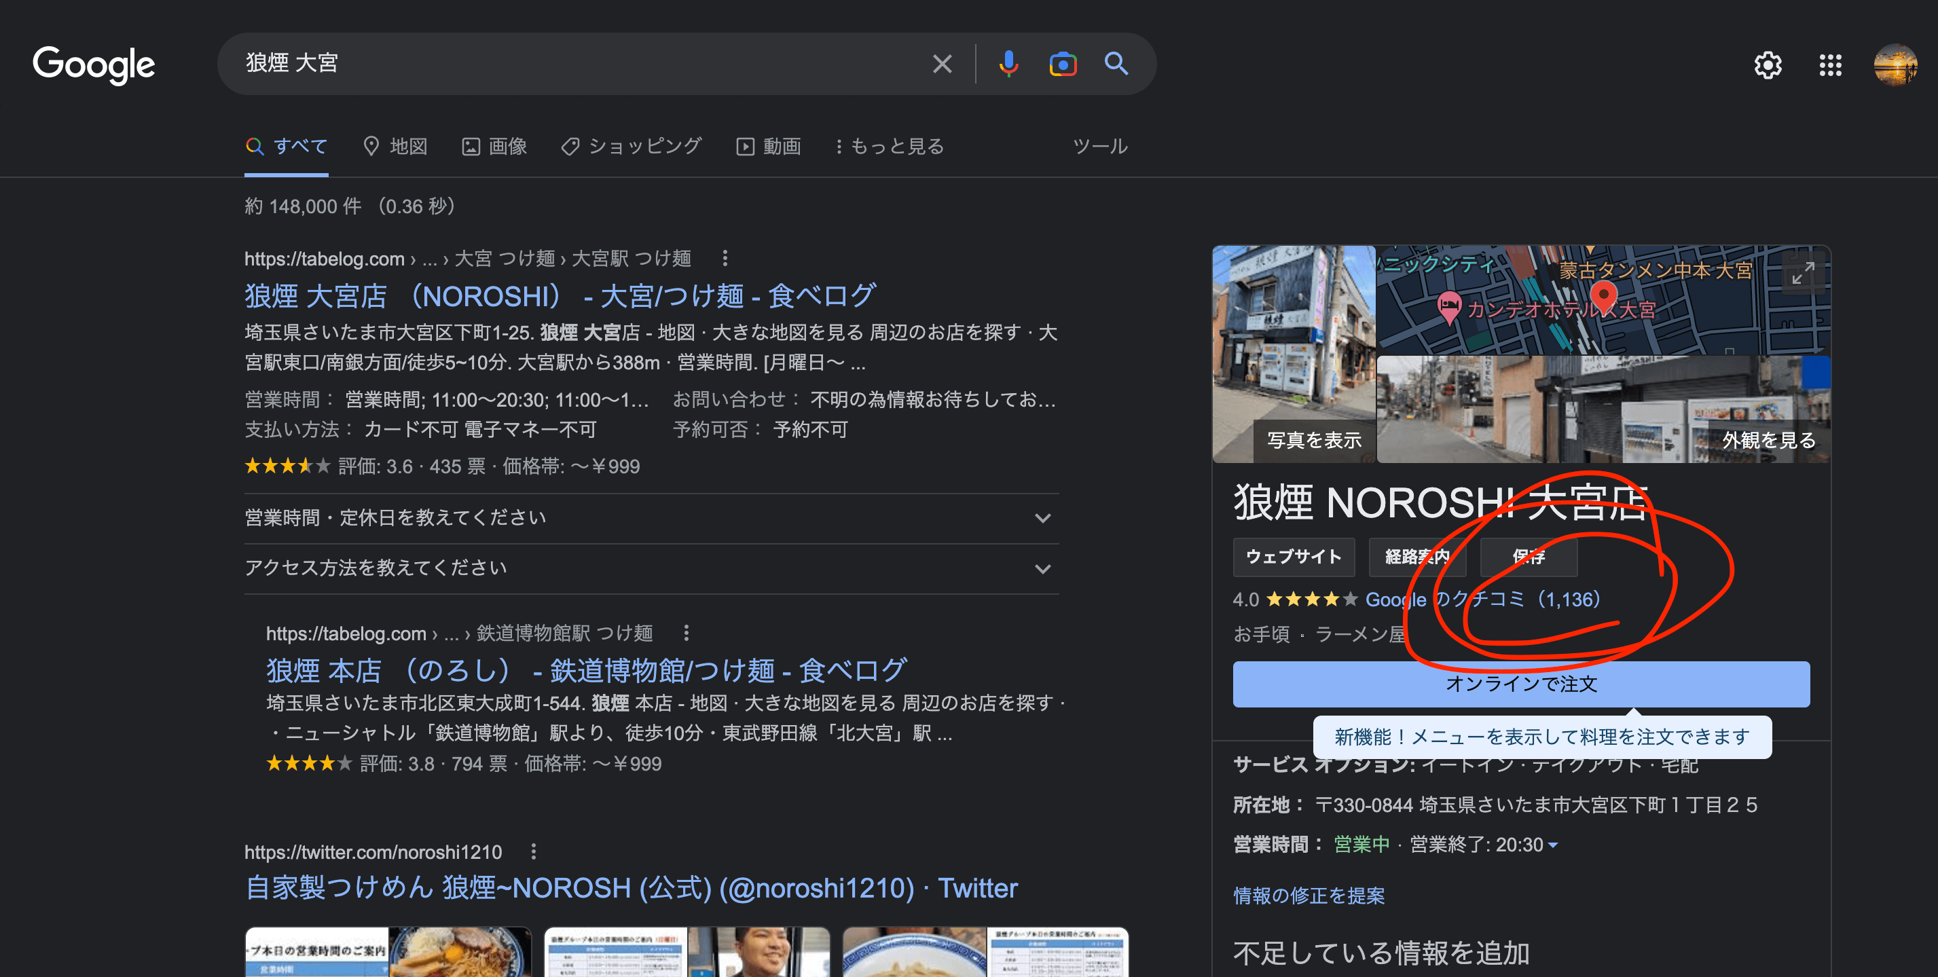The width and height of the screenshot is (1938, 977).
Task: Open 情報の修正を提案 link
Action: (1309, 896)
